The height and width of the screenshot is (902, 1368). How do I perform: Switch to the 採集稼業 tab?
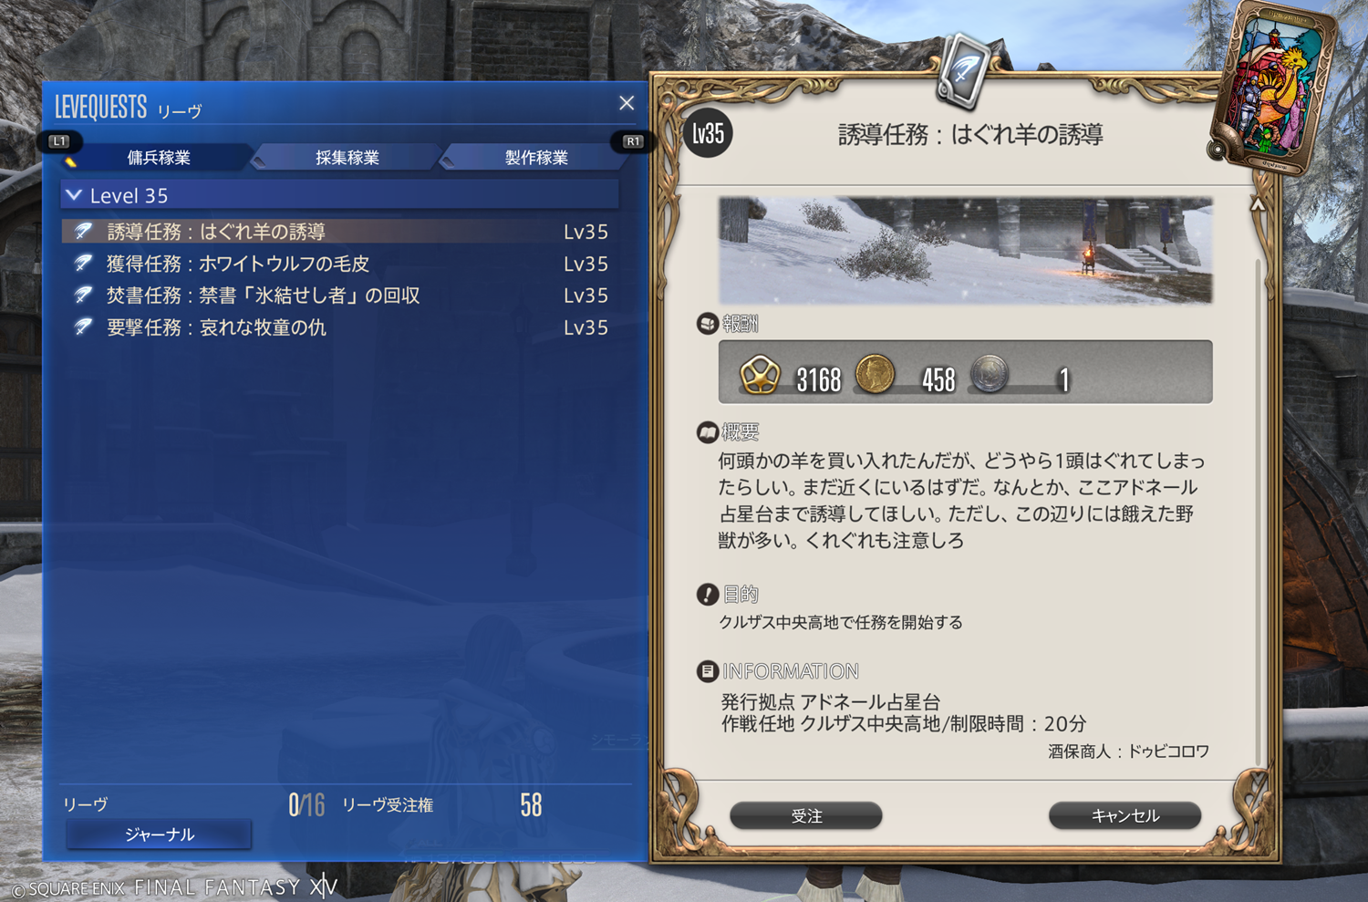tap(347, 158)
